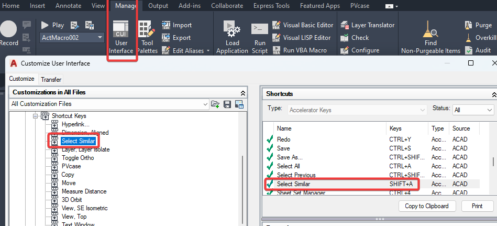Select Toggle Ortho in the tree
Viewport: 497px width, 226px height.
78,158
